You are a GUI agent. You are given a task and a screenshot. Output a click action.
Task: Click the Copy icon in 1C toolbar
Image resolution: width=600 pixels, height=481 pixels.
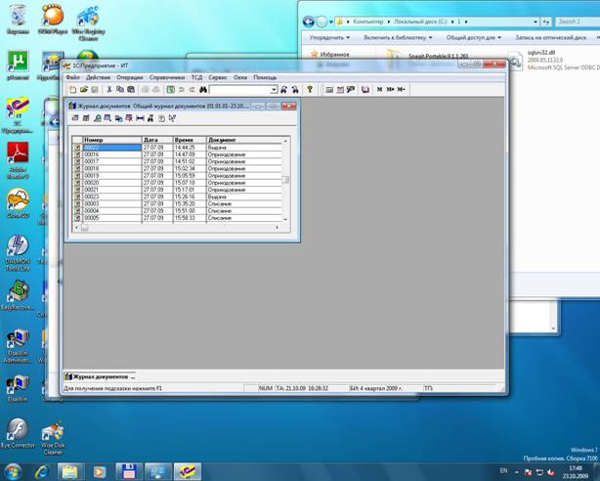tap(120, 90)
